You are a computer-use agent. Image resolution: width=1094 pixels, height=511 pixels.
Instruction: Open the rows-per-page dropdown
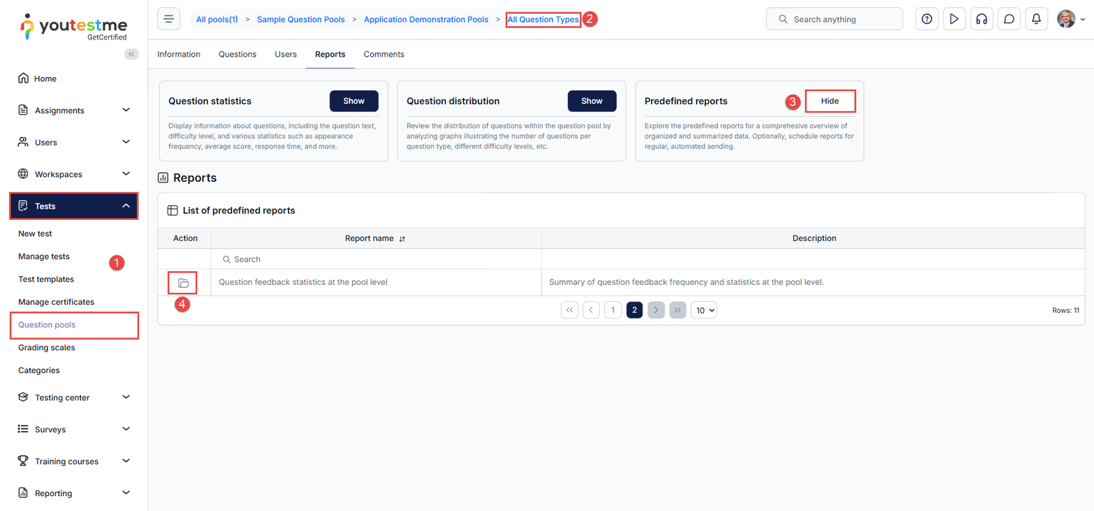pyautogui.click(x=704, y=310)
